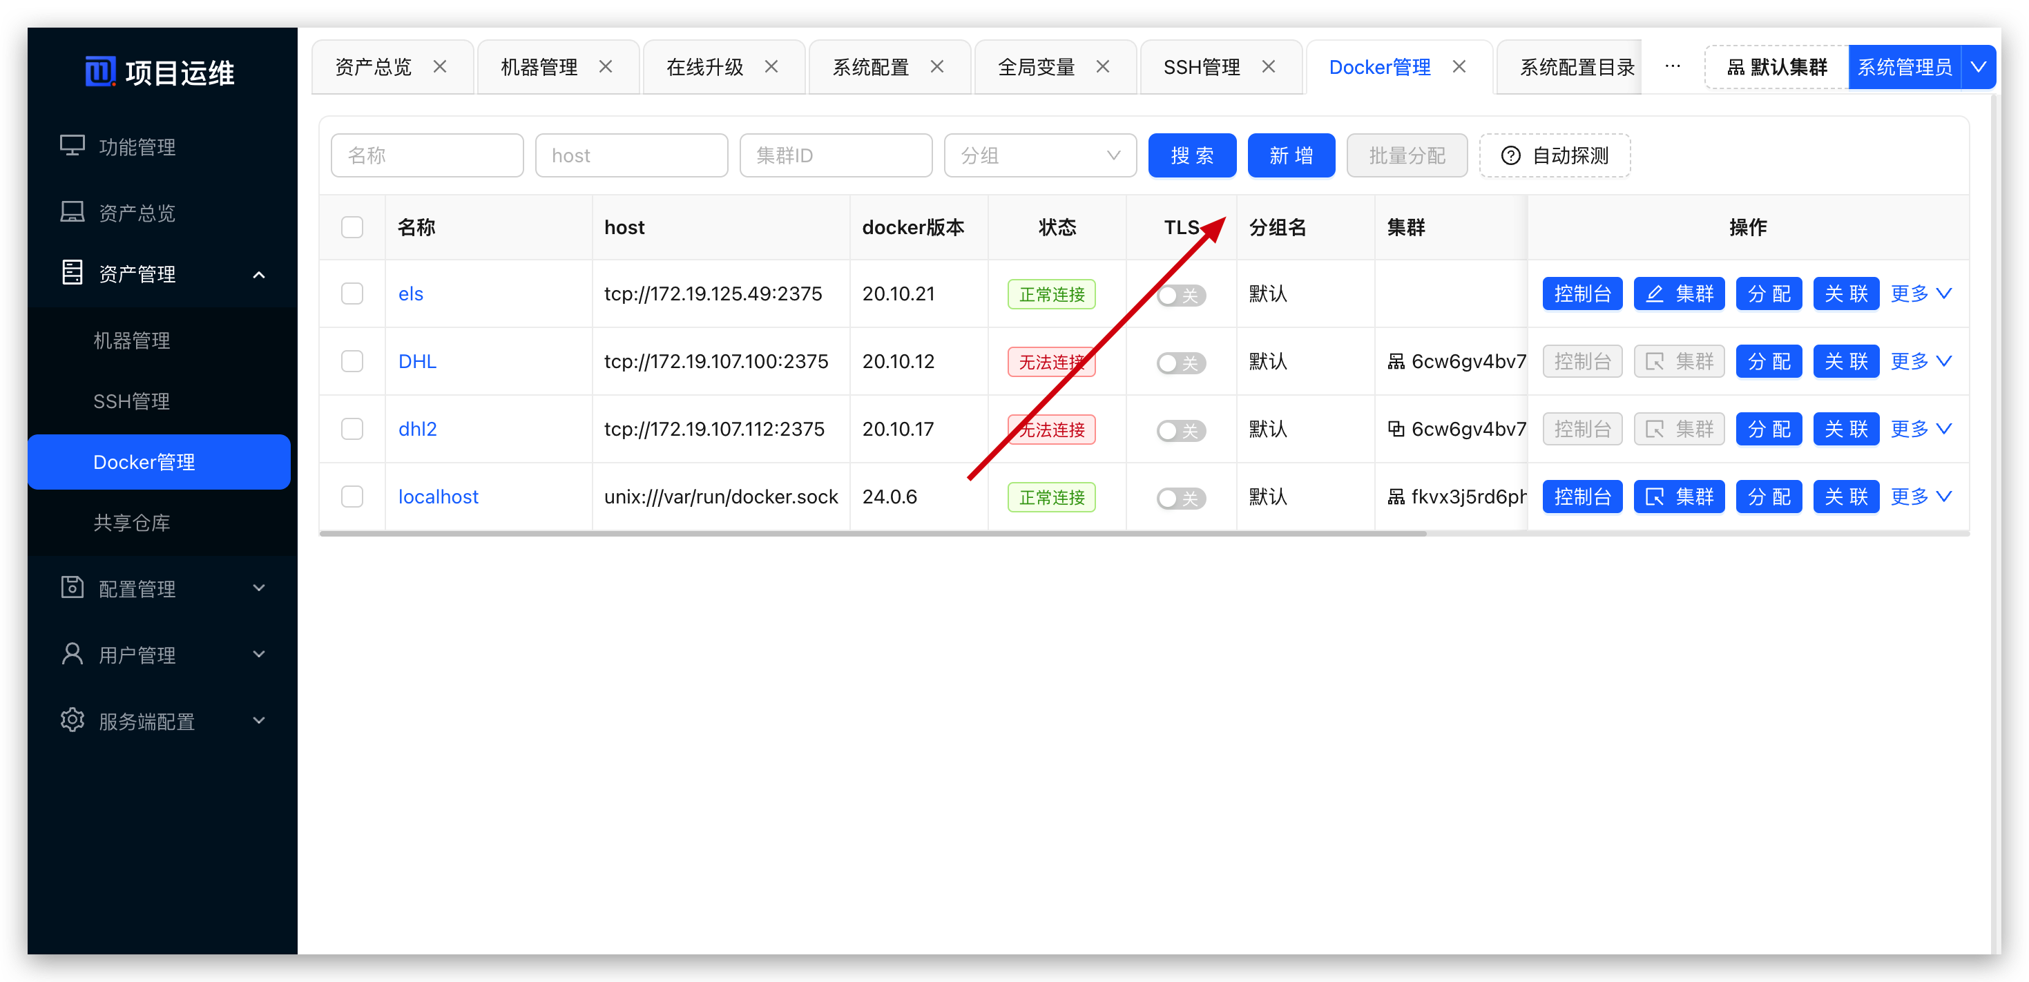Switch to the 机器管理 tab

pyautogui.click(x=539, y=67)
